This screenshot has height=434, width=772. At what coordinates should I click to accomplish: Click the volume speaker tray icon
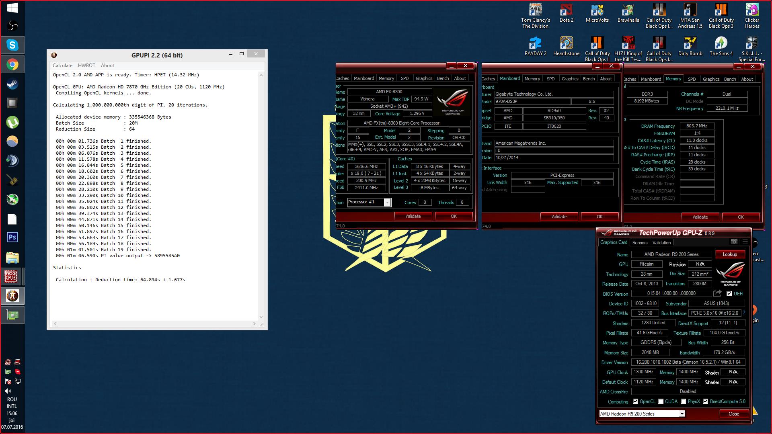pos(8,391)
